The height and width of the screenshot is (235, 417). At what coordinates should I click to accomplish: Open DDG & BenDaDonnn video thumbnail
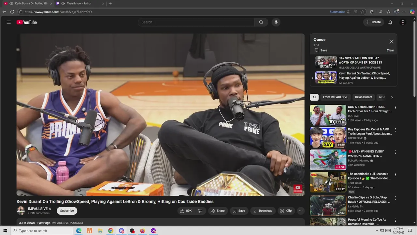point(328,115)
